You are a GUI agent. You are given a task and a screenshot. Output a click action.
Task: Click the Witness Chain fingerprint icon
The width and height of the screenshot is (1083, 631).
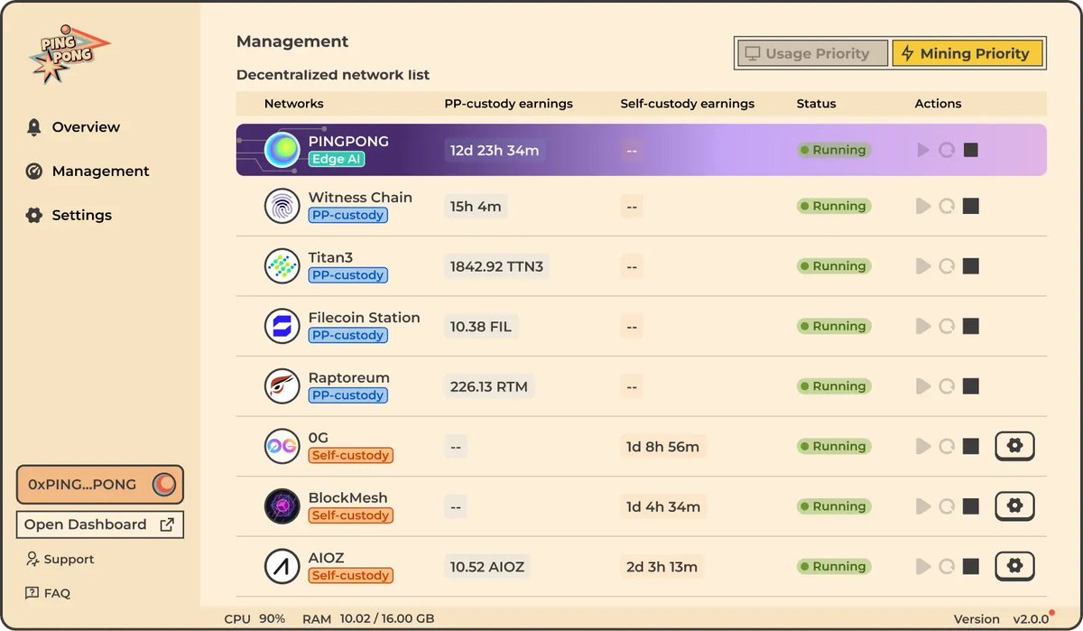pos(282,206)
